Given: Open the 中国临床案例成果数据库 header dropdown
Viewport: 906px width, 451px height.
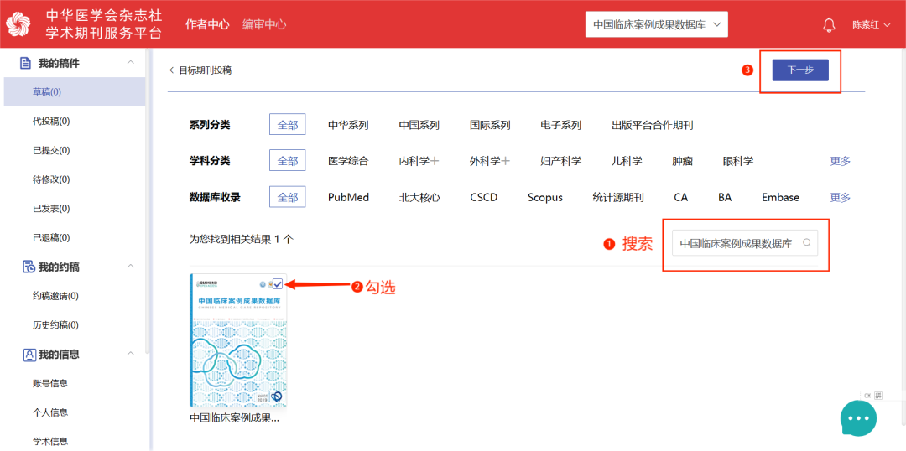Looking at the screenshot, I should click(x=656, y=25).
